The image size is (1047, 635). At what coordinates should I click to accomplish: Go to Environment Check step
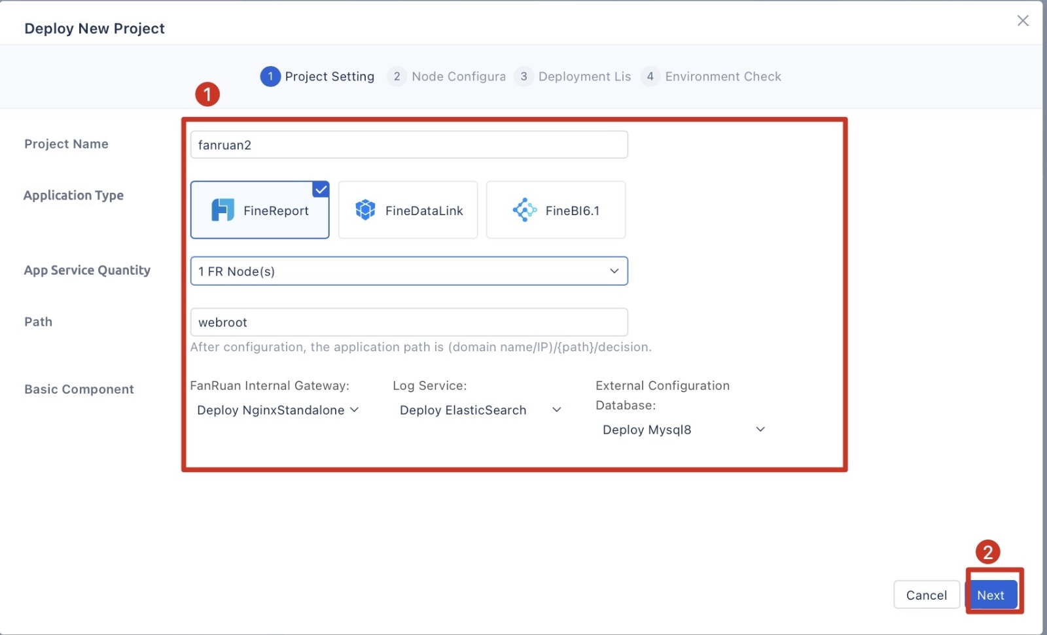point(722,77)
